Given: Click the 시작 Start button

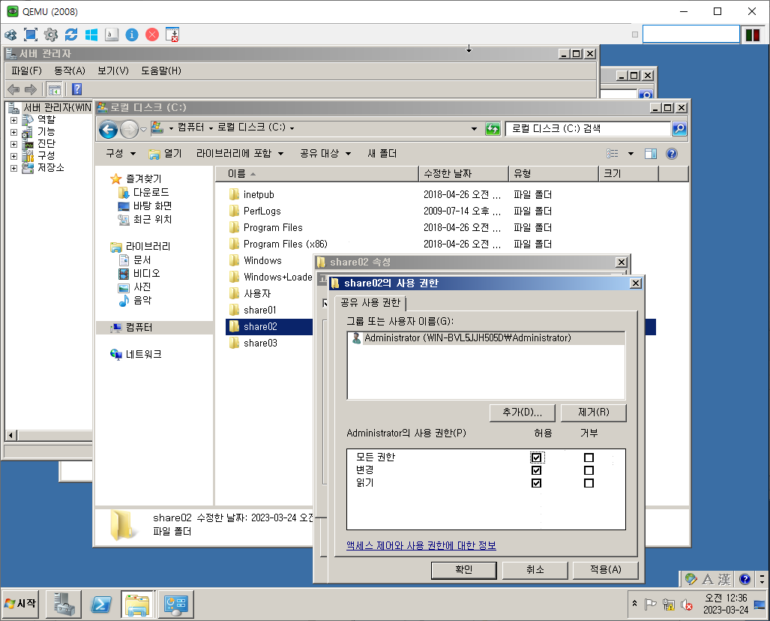Looking at the screenshot, I should point(20,603).
